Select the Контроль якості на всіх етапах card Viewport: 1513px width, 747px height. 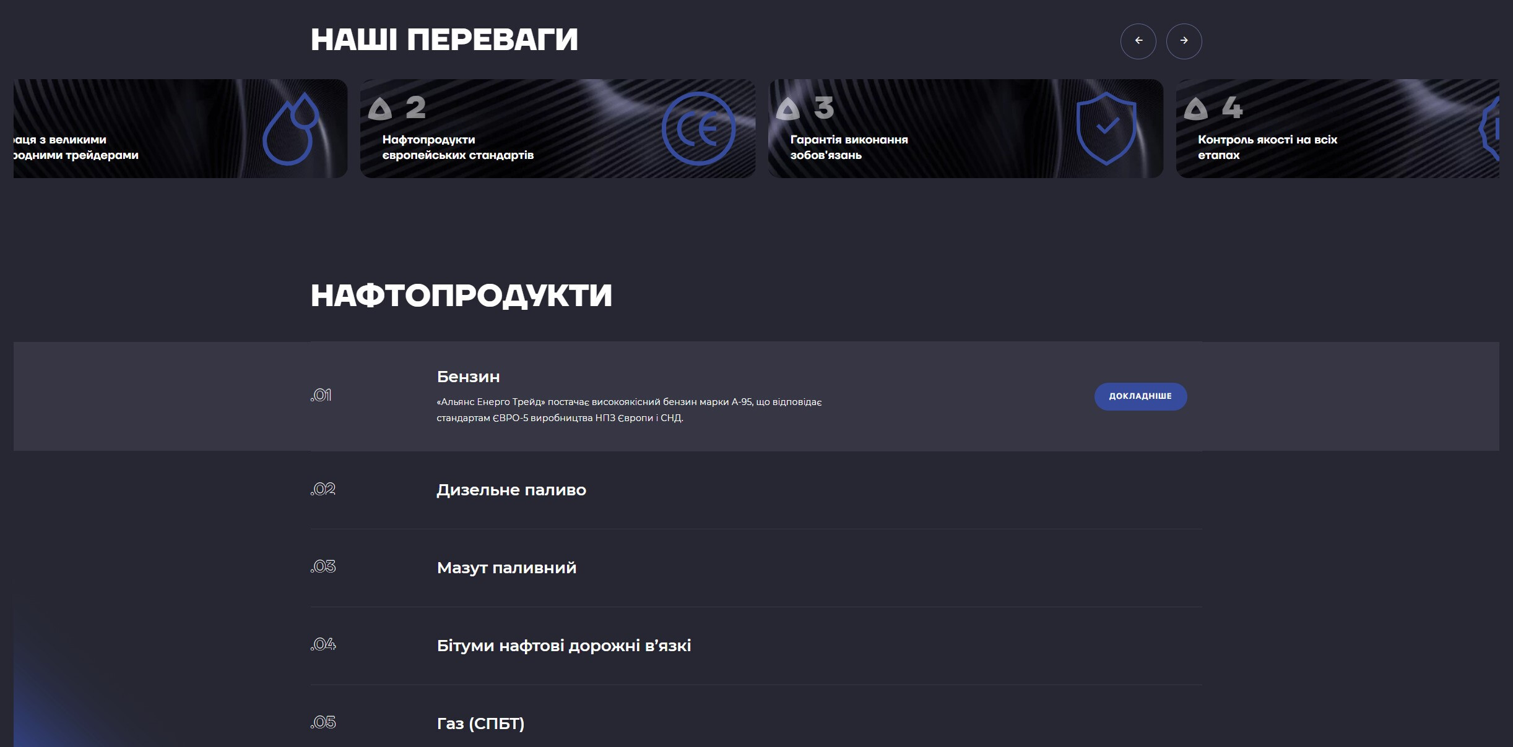1267,147
